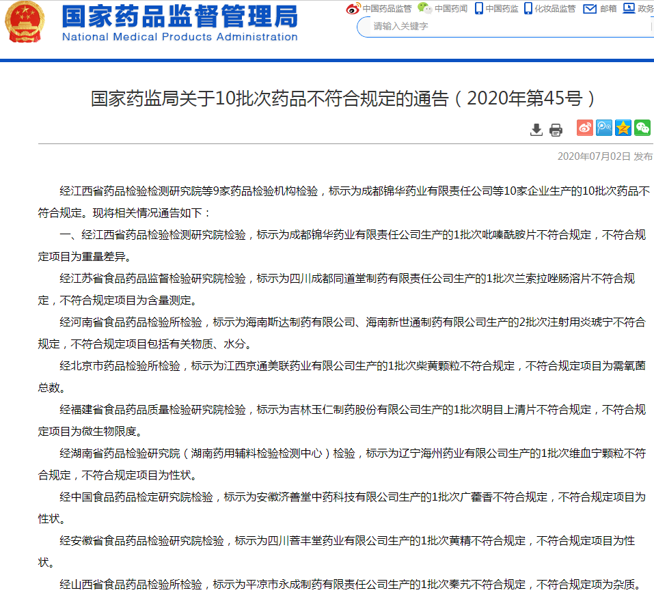Click the text 定项目为重量差异
The image size is (654, 599).
click(x=82, y=257)
